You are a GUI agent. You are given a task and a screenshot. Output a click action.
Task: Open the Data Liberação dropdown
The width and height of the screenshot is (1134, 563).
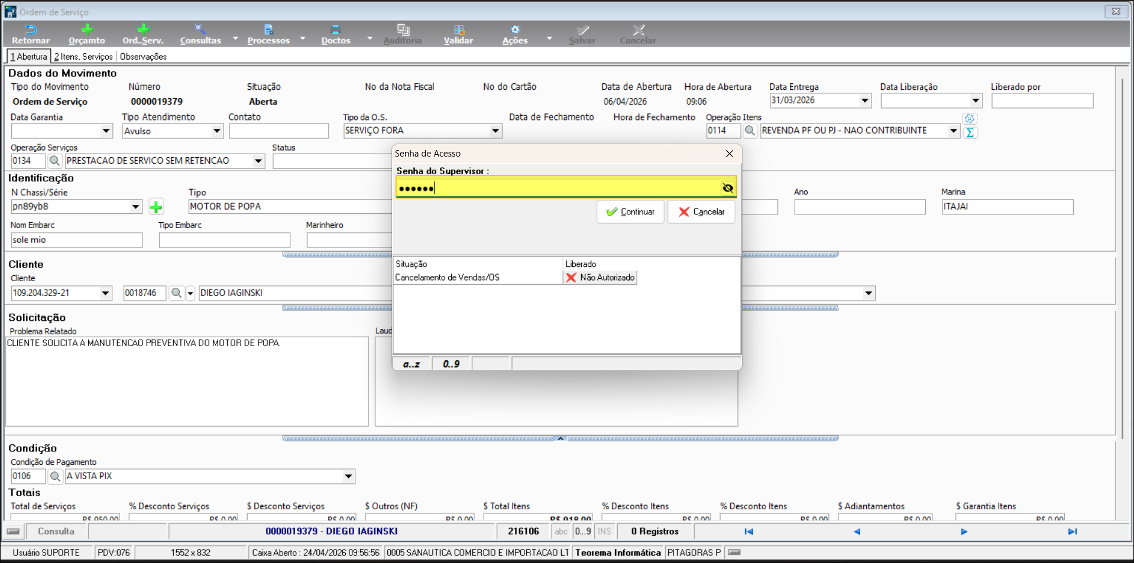pos(976,101)
